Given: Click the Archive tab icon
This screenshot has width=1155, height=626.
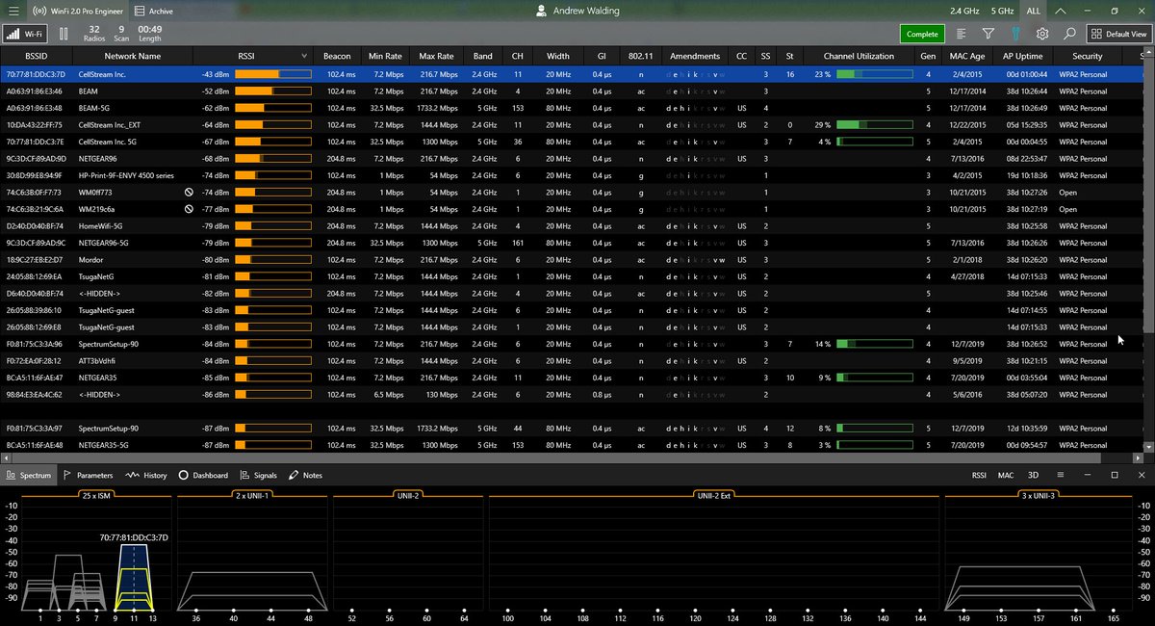Looking at the screenshot, I should click(140, 11).
